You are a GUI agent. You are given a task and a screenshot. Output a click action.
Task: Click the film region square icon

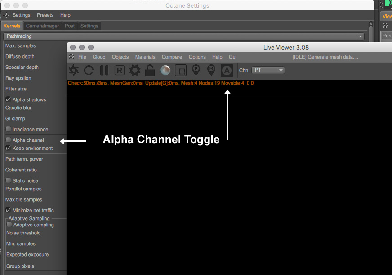[181, 70]
